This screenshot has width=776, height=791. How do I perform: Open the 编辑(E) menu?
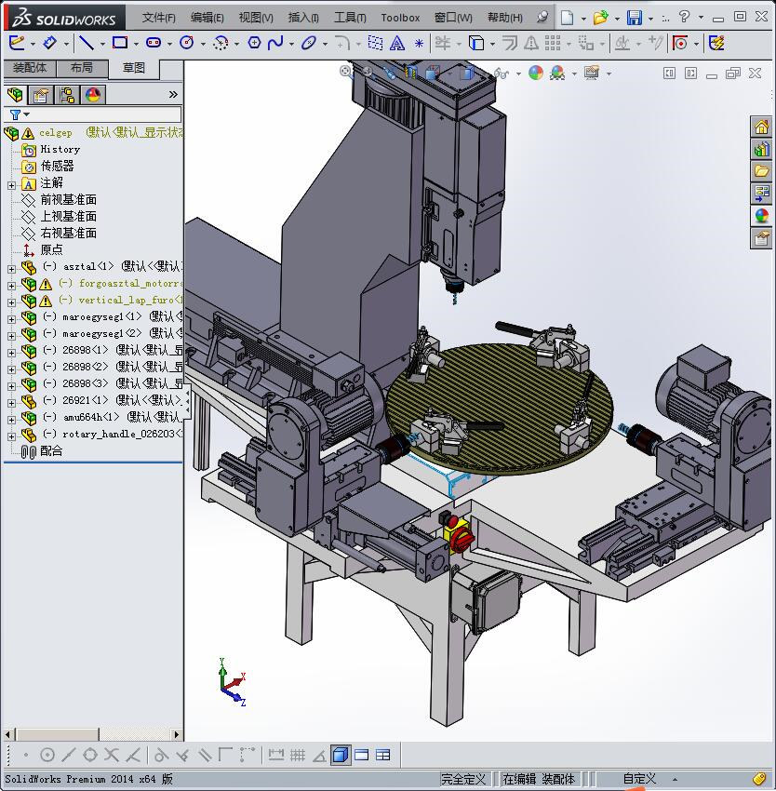click(207, 18)
